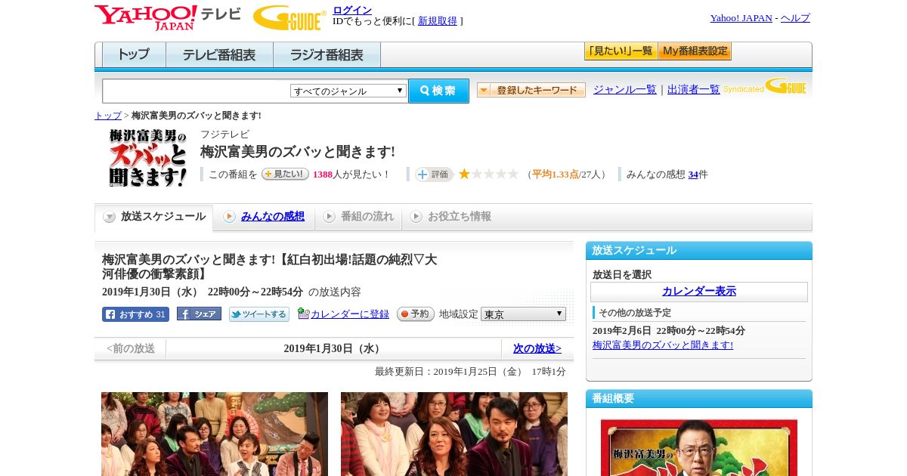The width and height of the screenshot is (907, 476).
Task: Open the 出演者一覧 link
Action: click(x=694, y=90)
